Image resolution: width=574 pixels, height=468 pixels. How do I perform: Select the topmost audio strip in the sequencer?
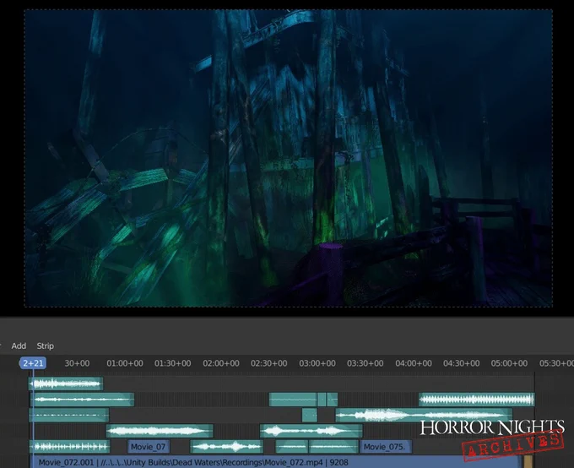coord(66,384)
